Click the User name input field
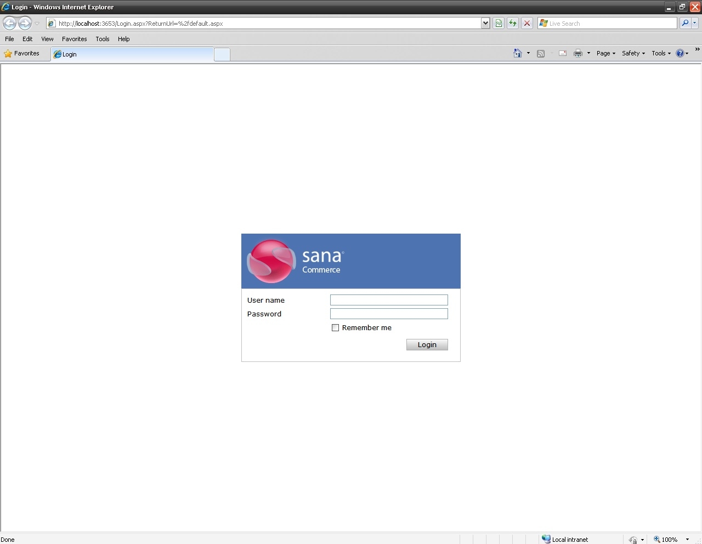Screen dimensions: 702x544 coord(389,300)
